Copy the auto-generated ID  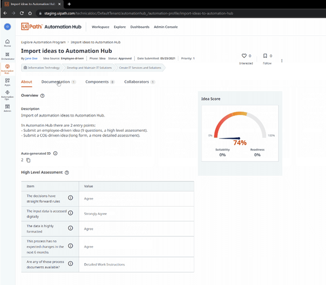(28, 160)
